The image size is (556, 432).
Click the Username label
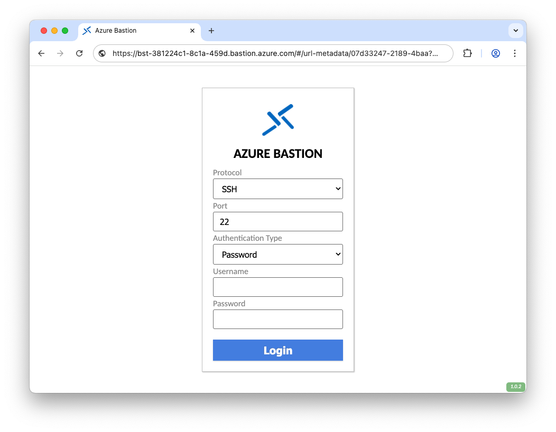tap(230, 271)
